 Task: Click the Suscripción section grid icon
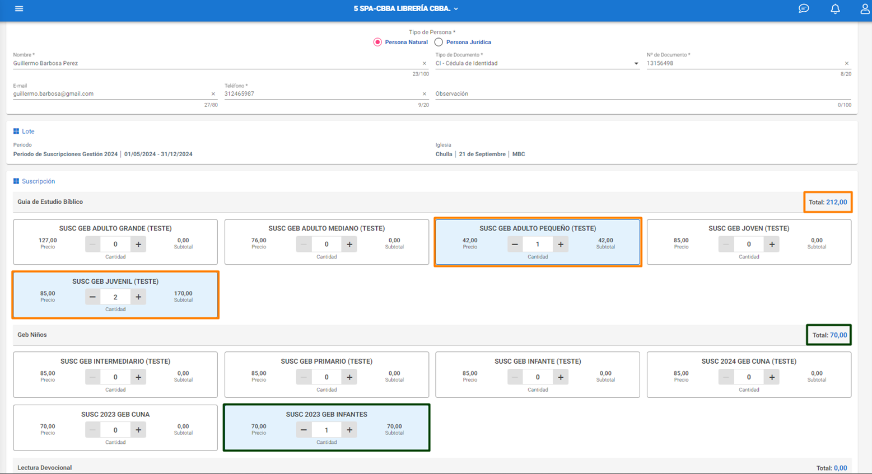click(x=16, y=181)
